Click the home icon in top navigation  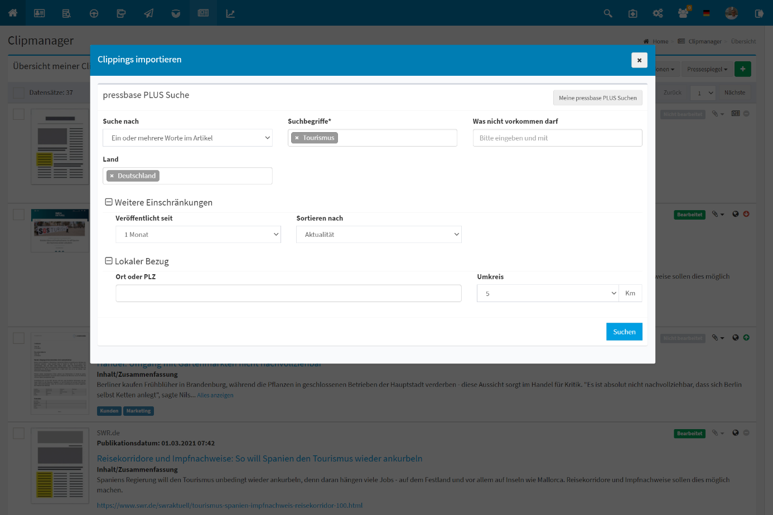tap(13, 13)
